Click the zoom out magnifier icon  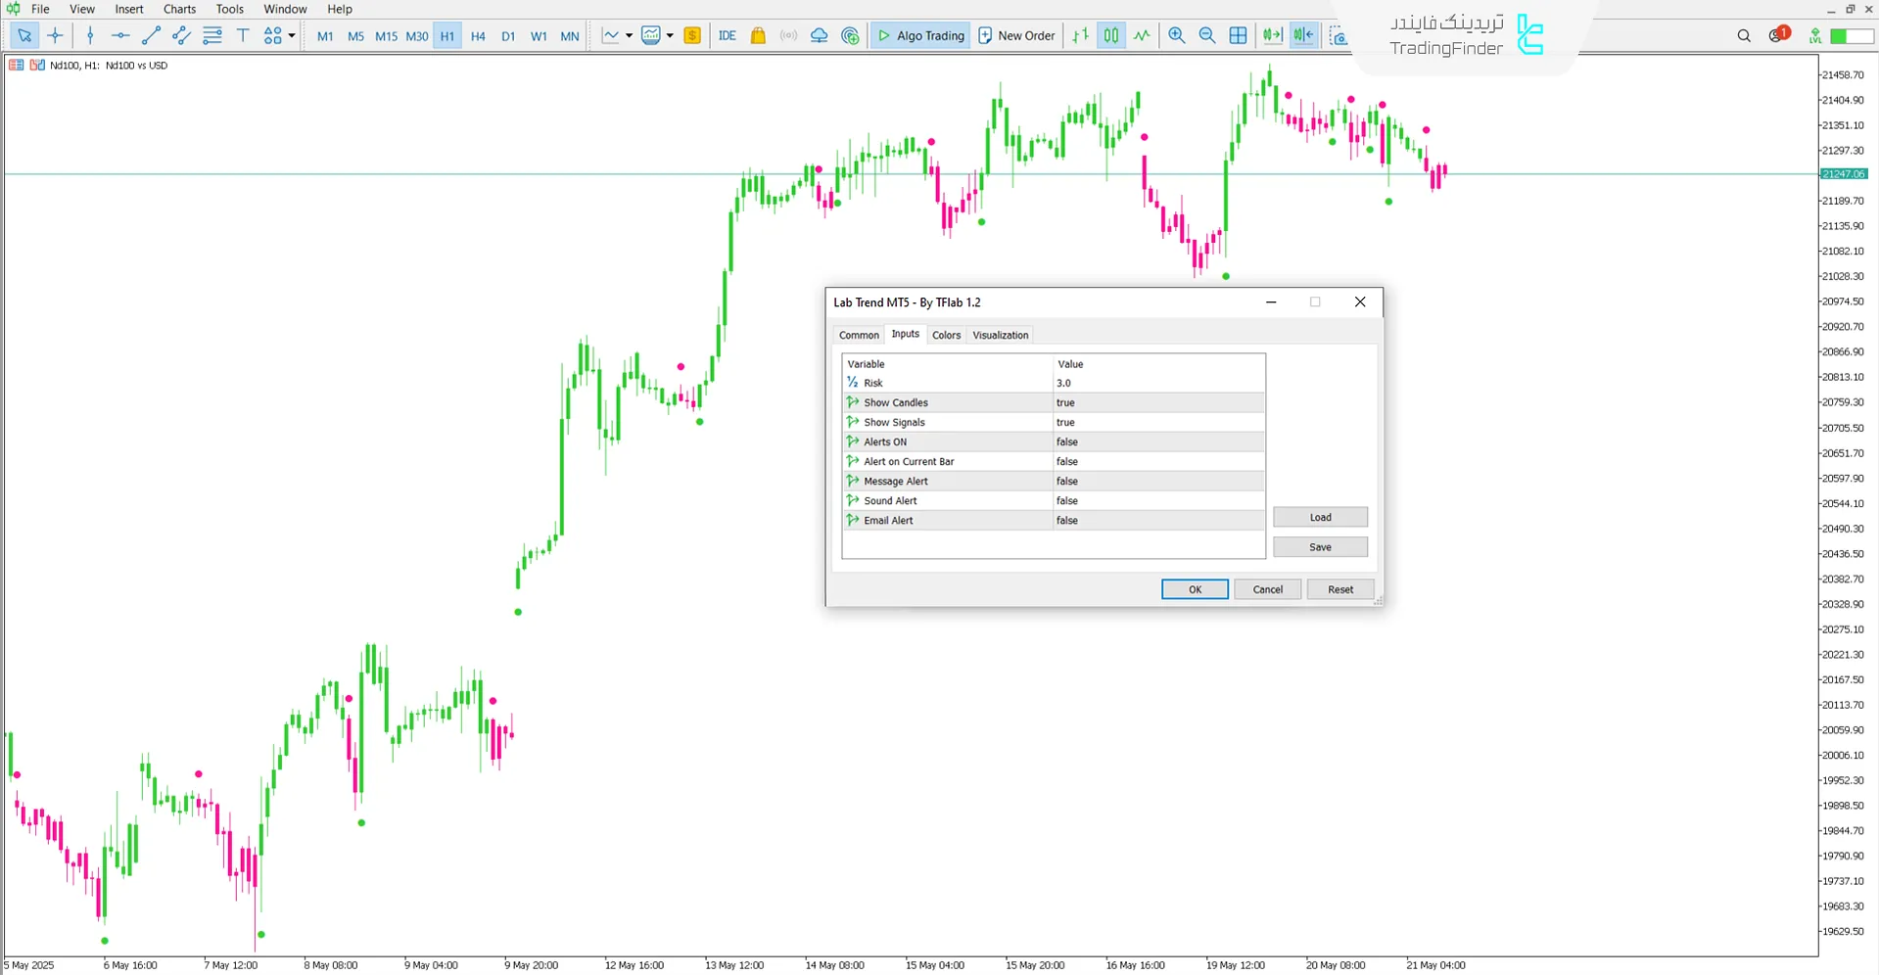click(x=1207, y=36)
